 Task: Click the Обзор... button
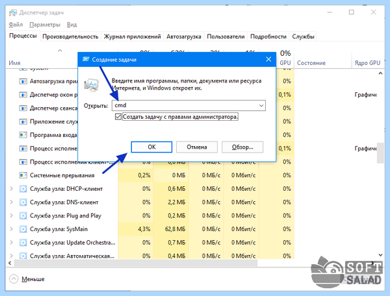(x=242, y=147)
